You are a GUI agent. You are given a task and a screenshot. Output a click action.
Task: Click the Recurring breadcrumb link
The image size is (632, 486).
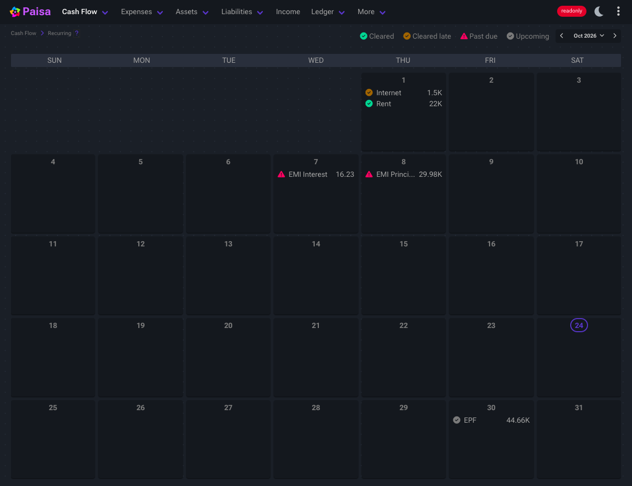tap(60, 33)
